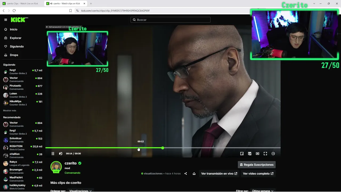
Task: Click the Regala Suscripciones button
Action: [257, 165]
